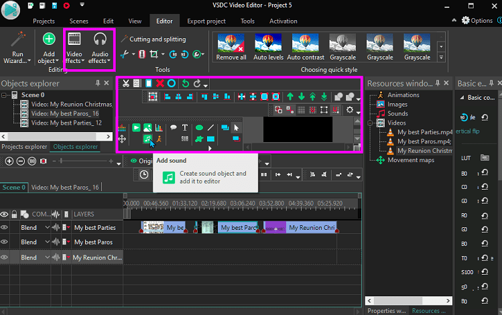Screen dimensions: 502x315
Task: Add subtitles with the SUB icon
Action: (x=185, y=139)
